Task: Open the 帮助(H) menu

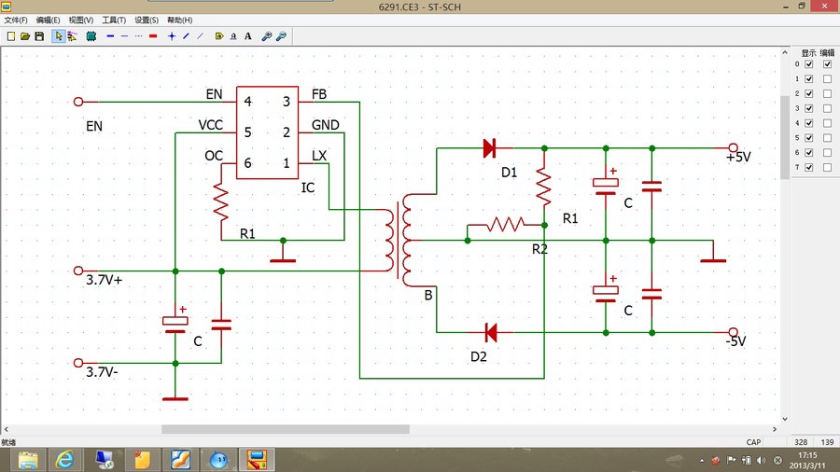Action: pyautogui.click(x=179, y=20)
